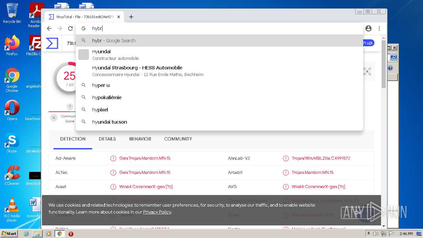Viewport: 423px width, 238px height.
Task: Open Windows Explorer from taskbar
Action: click(x=37, y=234)
